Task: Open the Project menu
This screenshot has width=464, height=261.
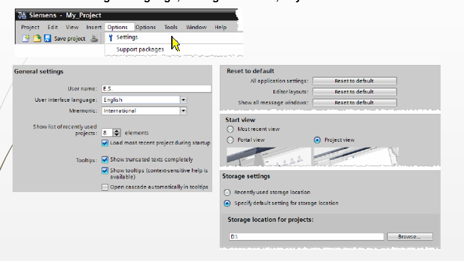Action: 30,27
